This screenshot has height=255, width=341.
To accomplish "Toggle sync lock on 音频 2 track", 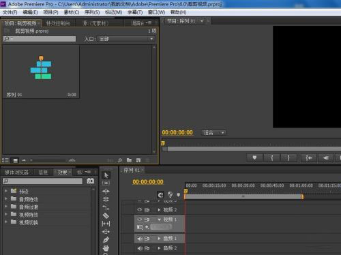I will (x=147, y=248).
